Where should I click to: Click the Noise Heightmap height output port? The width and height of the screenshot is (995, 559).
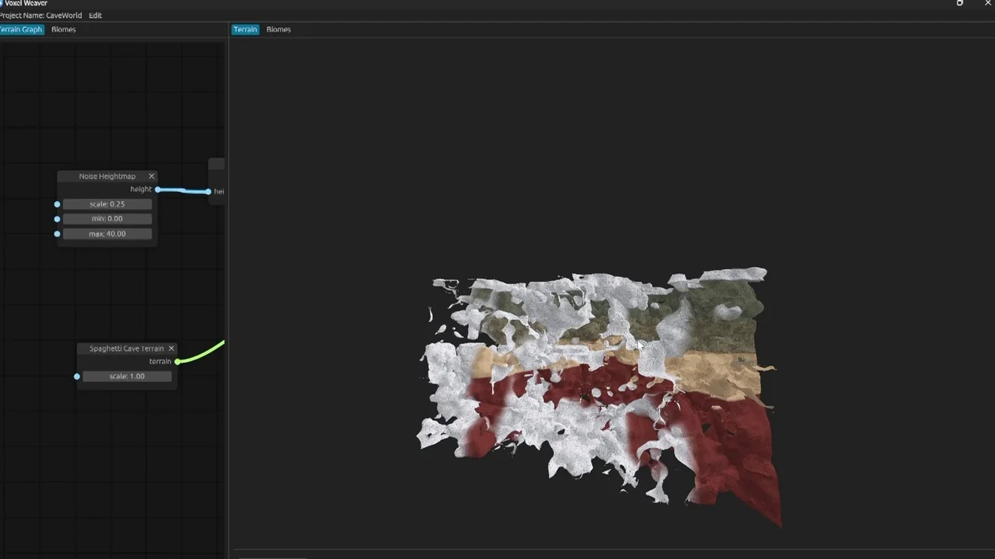pos(158,189)
